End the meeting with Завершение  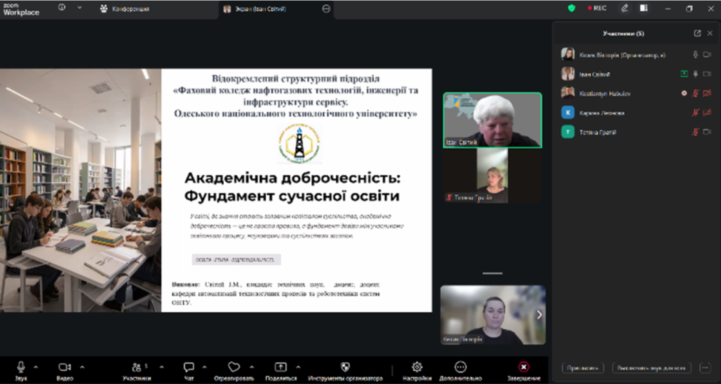point(524,371)
